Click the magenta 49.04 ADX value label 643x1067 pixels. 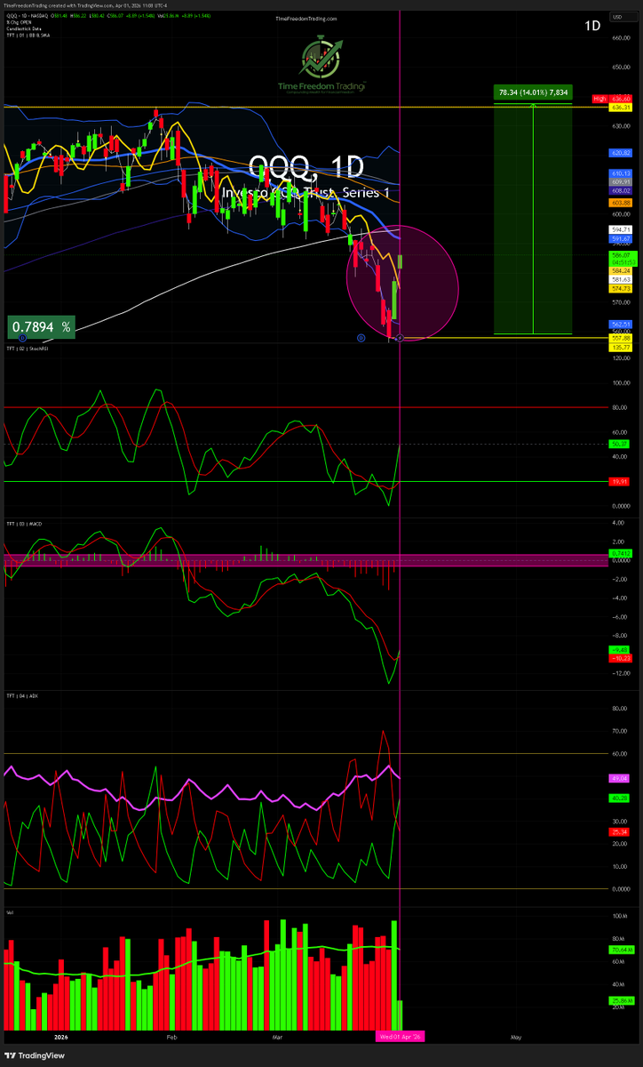point(620,778)
